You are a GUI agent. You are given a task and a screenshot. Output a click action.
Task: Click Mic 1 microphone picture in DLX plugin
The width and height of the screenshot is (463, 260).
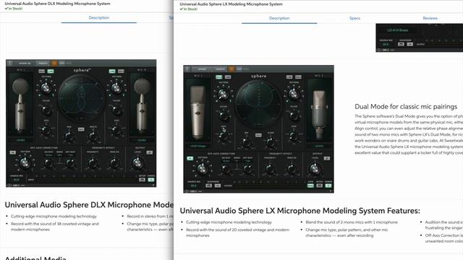20,106
